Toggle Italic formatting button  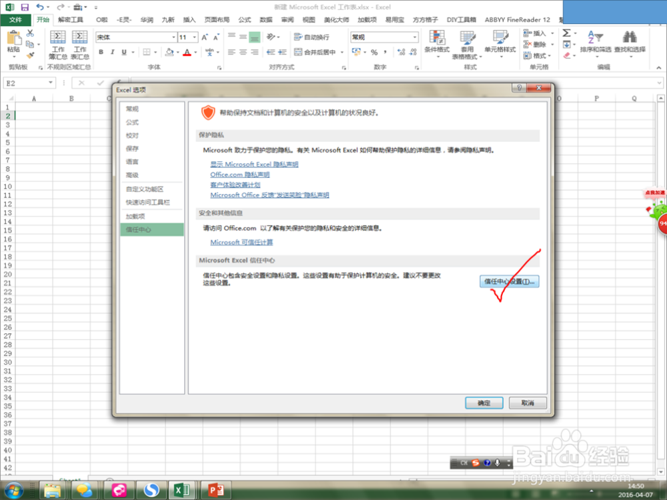tap(112, 52)
